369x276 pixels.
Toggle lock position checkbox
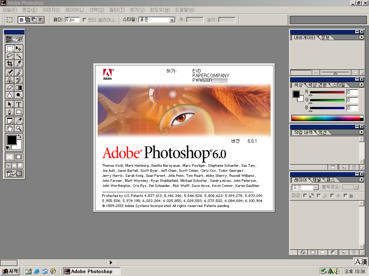pos(332,195)
